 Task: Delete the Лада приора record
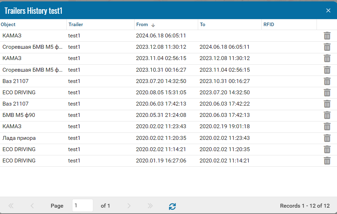327,138
